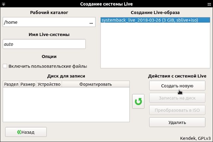This screenshot has height=142, width=213.
Task: Enable the 'Включить пользовательские файлы' checkbox
Action: point(5,66)
